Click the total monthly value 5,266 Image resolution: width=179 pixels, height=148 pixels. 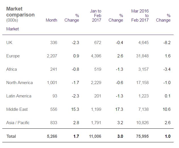coord(52,136)
